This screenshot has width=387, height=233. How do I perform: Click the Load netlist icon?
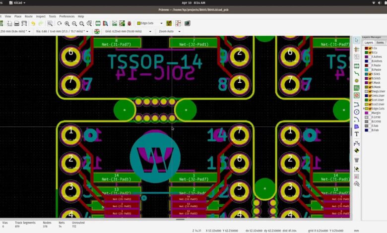click(x=115, y=23)
